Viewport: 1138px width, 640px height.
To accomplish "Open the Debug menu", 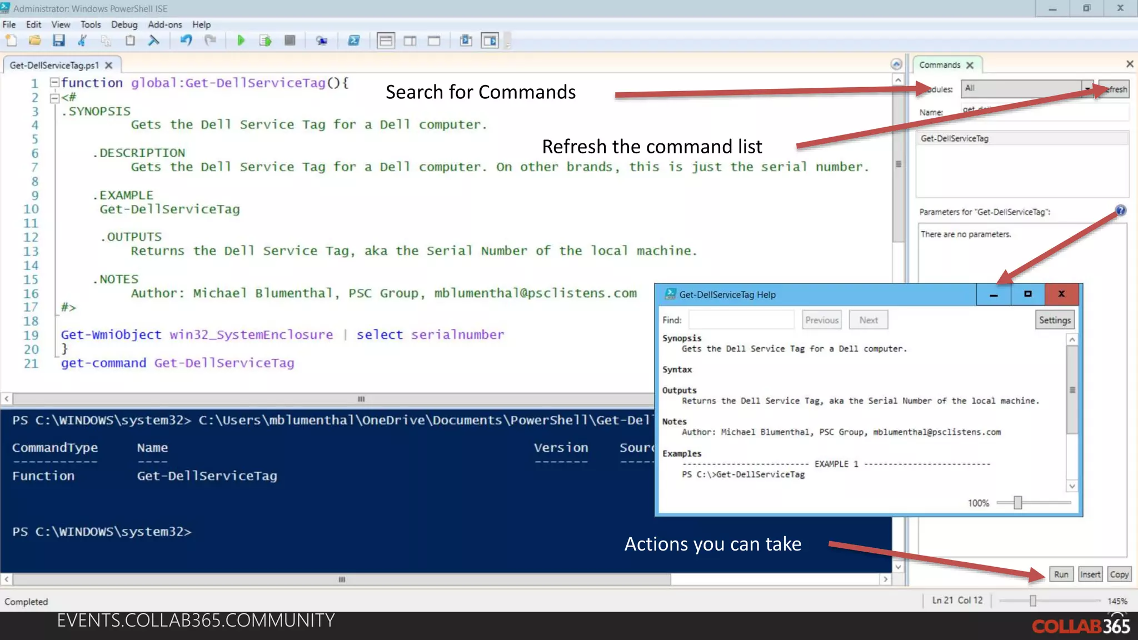I will (124, 24).
